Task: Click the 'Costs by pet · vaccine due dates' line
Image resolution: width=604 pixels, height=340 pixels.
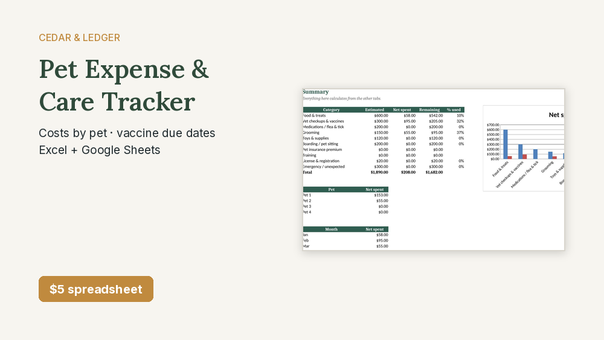Action: pyautogui.click(x=127, y=133)
